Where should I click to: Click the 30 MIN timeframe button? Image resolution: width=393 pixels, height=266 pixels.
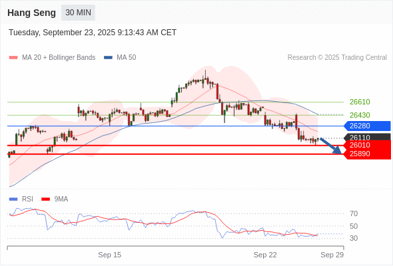click(x=78, y=12)
